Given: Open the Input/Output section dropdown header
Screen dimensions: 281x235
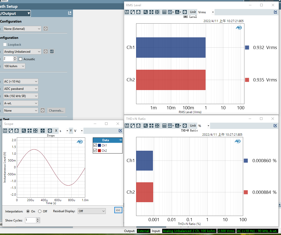Looking at the screenshot, I should 15,14.
